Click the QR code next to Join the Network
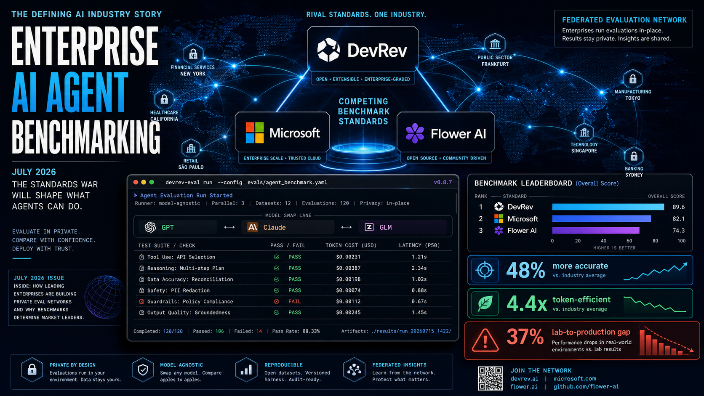The width and height of the screenshot is (704, 396). (x=490, y=378)
